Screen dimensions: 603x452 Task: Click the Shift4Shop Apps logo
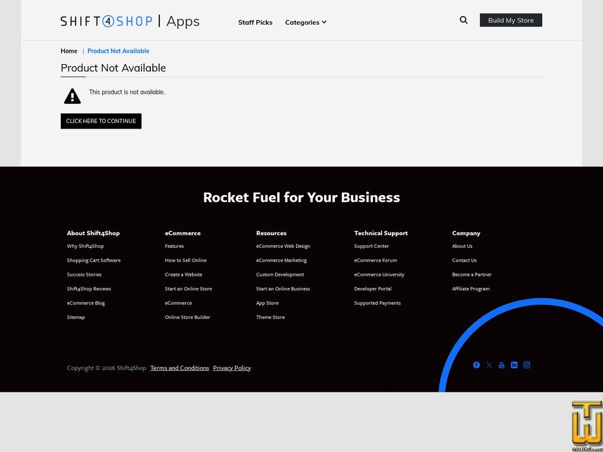(x=130, y=21)
